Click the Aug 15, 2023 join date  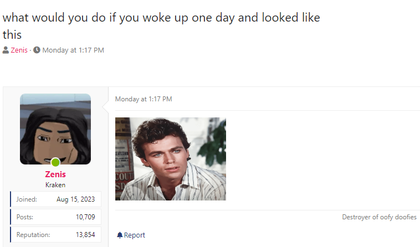click(x=75, y=199)
